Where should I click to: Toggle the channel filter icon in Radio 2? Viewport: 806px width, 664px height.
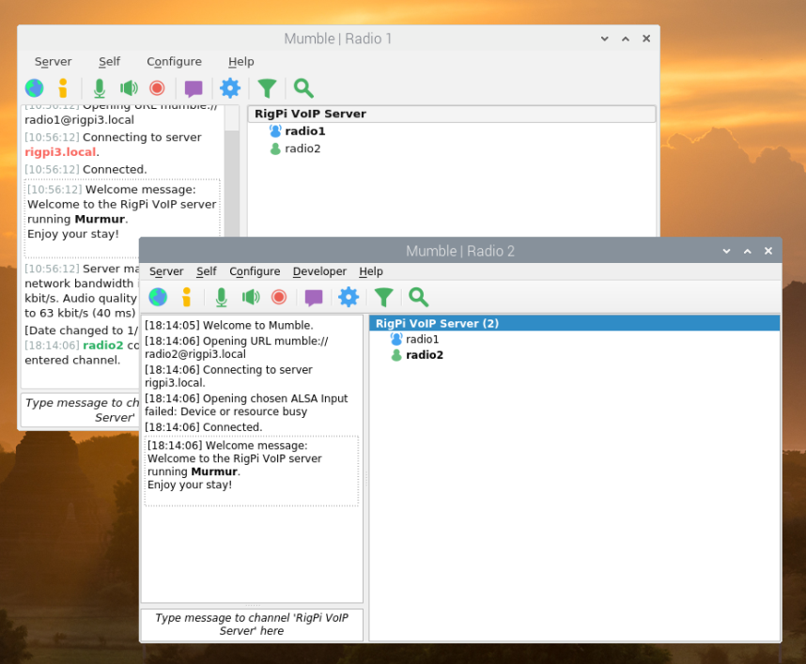coord(383,298)
